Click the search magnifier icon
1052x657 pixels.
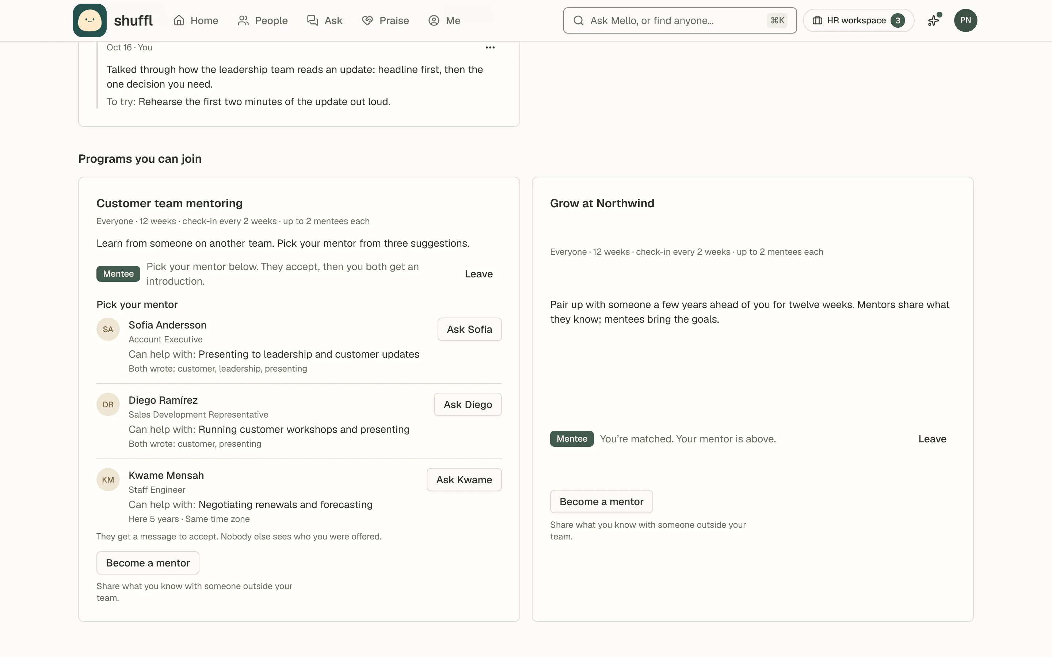578,20
